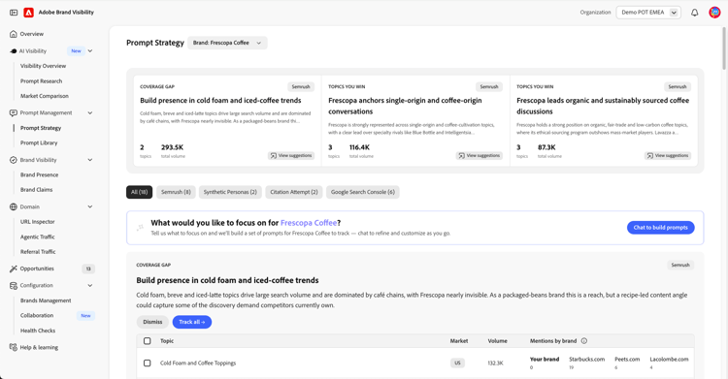Click the Adobe logo icon
The width and height of the screenshot is (728, 379).
(x=29, y=13)
